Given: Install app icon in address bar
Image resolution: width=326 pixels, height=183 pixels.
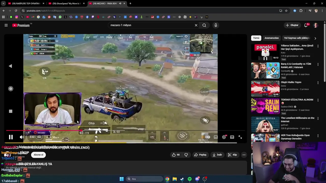Looking at the screenshot, I should point(281,11).
